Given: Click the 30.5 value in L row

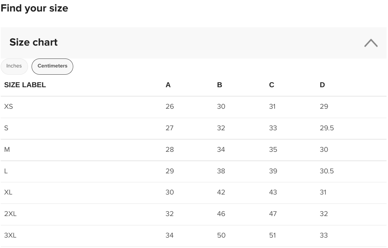Looking at the screenshot, I should click(x=327, y=171).
